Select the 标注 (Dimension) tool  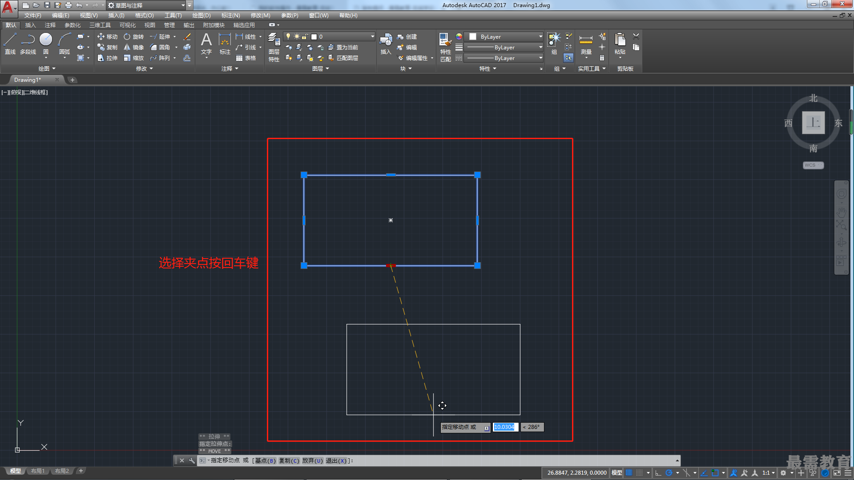point(225,44)
